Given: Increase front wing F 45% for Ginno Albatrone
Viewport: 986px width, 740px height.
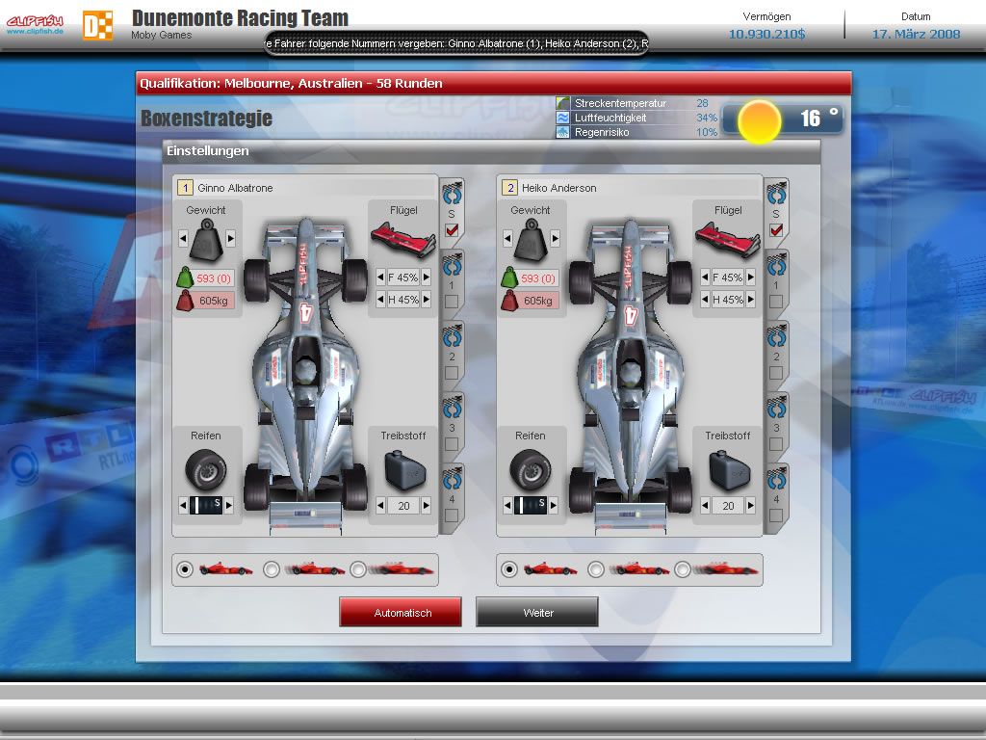Looking at the screenshot, I should (426, 277).
